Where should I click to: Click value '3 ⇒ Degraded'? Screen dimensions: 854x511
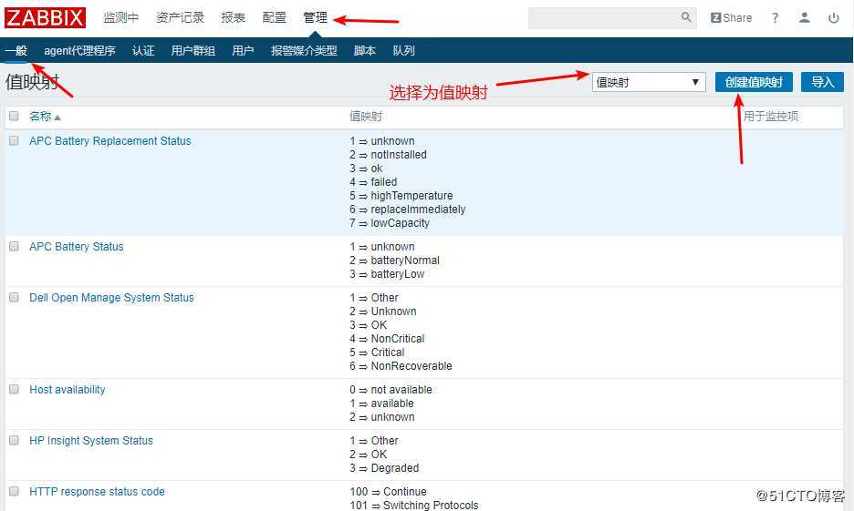pyautogui.click(x=384, y=468)
